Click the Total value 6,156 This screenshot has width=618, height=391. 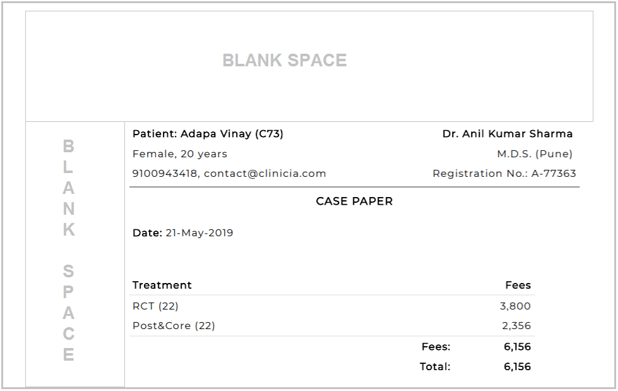[x=517, y=366]
